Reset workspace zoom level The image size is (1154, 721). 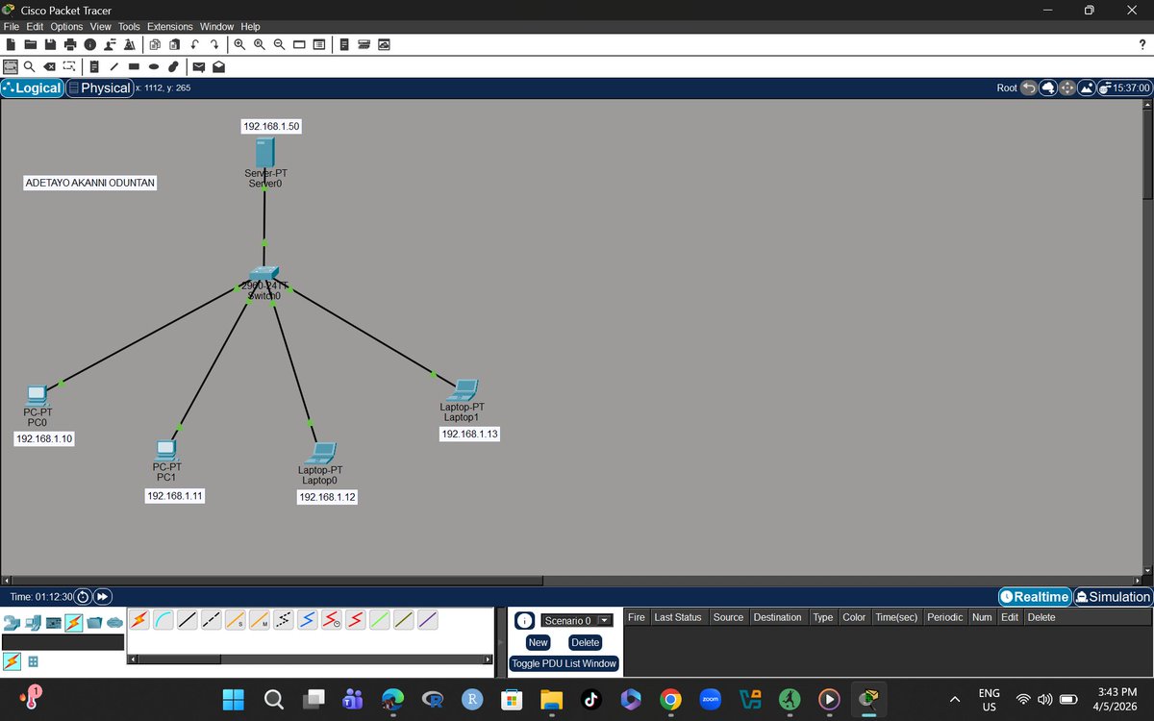(x=260, y=44)
